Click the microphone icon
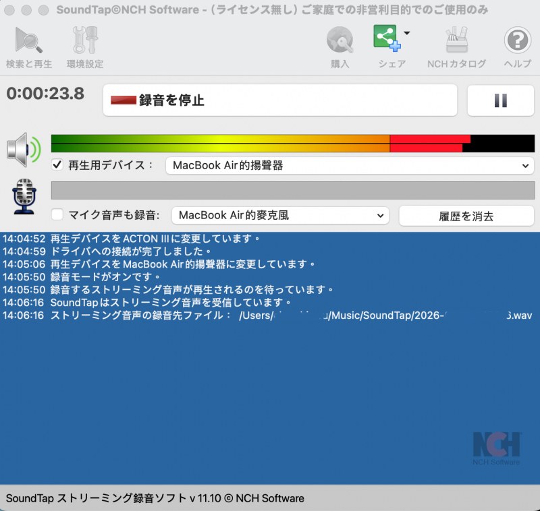Image resolution: width=540 pixels, height=511 pixels. tap(24, 196)
